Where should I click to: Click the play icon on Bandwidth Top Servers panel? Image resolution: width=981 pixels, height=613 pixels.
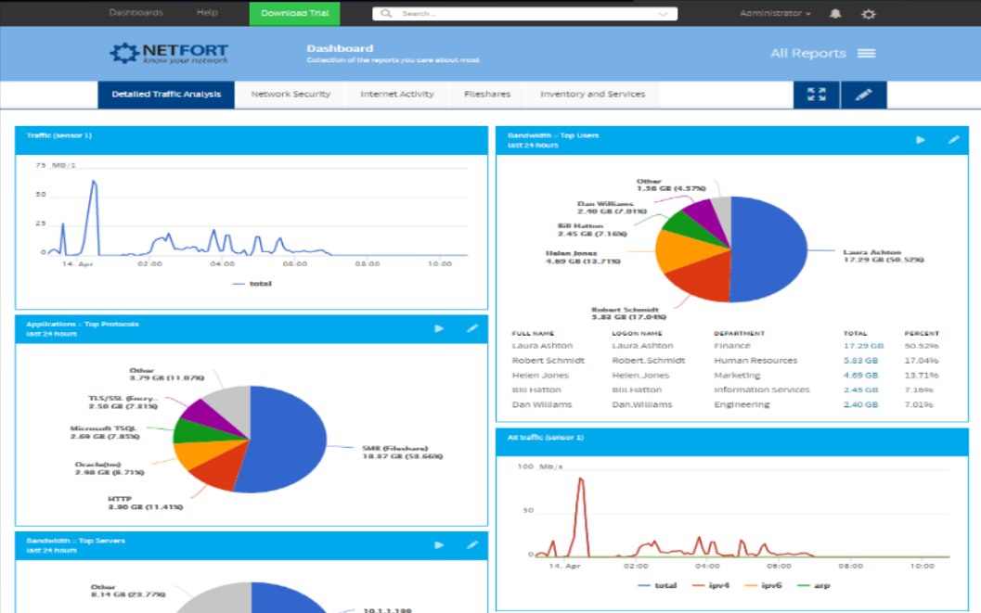click(438, 545)
